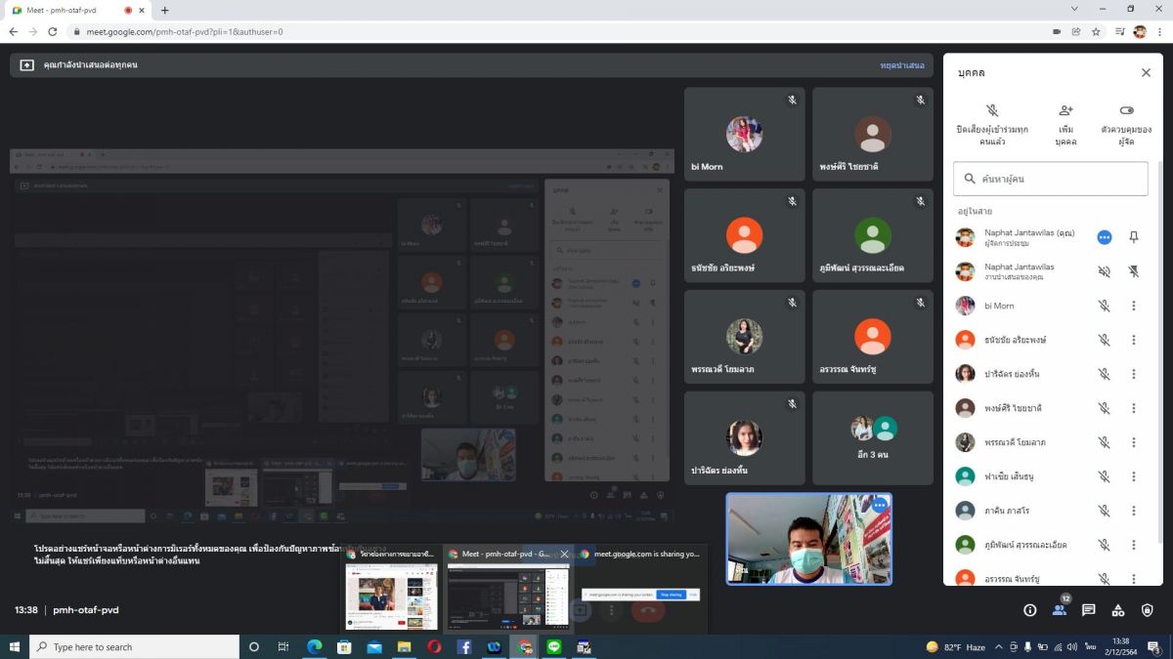Open host controls shield icon
The width and height of the screenshot is (1173, 659).
(1147, 610)
